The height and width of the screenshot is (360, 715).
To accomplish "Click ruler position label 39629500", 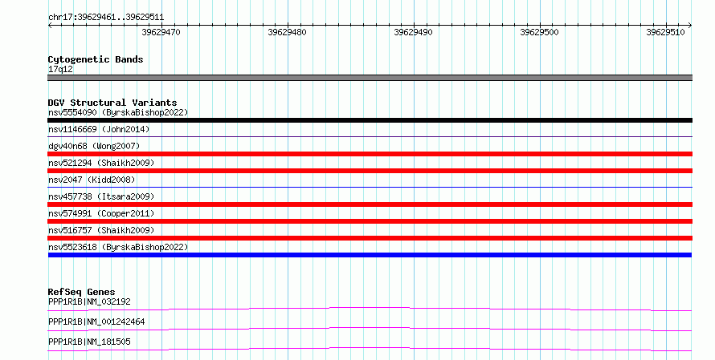I will tap(539, 32).
